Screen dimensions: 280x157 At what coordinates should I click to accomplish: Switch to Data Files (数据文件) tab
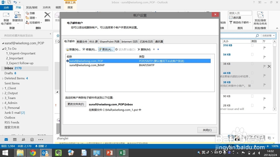(x=82, y=42)
